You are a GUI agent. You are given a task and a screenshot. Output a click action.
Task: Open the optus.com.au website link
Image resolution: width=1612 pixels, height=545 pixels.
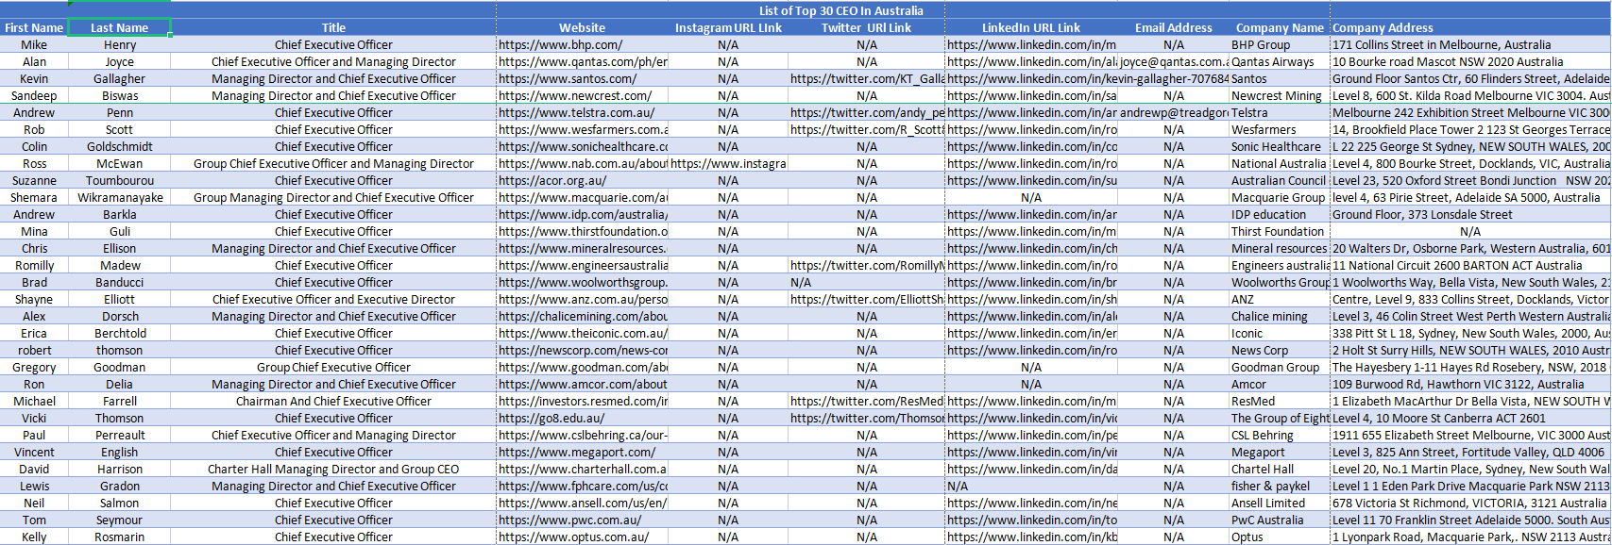point(573,537)
